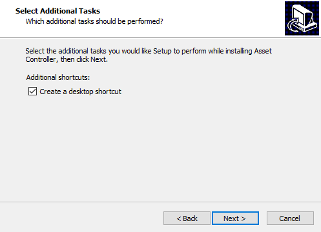321x232 pixels.
Task: Click the curved arrow on the installer icon
Action: click(293, 25)
